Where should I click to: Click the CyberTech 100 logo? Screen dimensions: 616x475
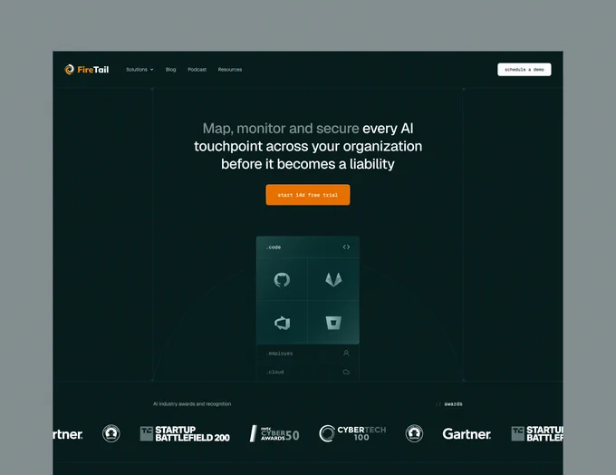tap(352, 433)
